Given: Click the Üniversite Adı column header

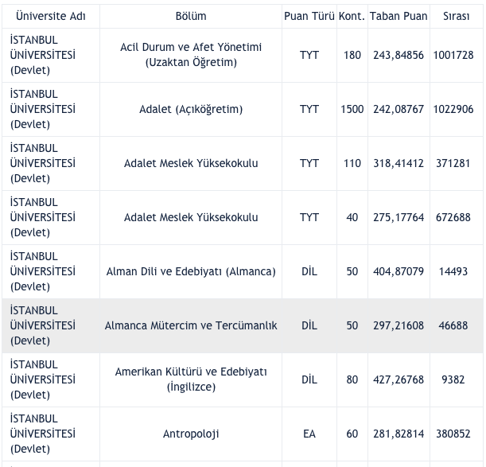Looking at the screenshot, I should [x=51, y=16].
